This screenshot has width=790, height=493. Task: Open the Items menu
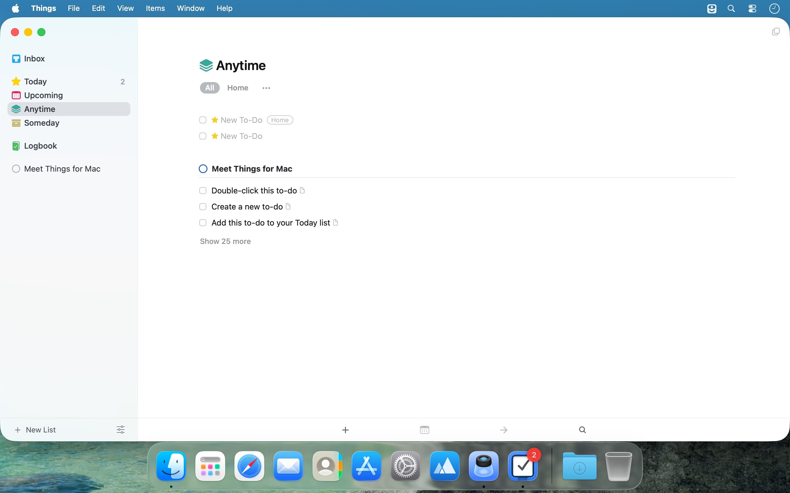tap(155, 8)
